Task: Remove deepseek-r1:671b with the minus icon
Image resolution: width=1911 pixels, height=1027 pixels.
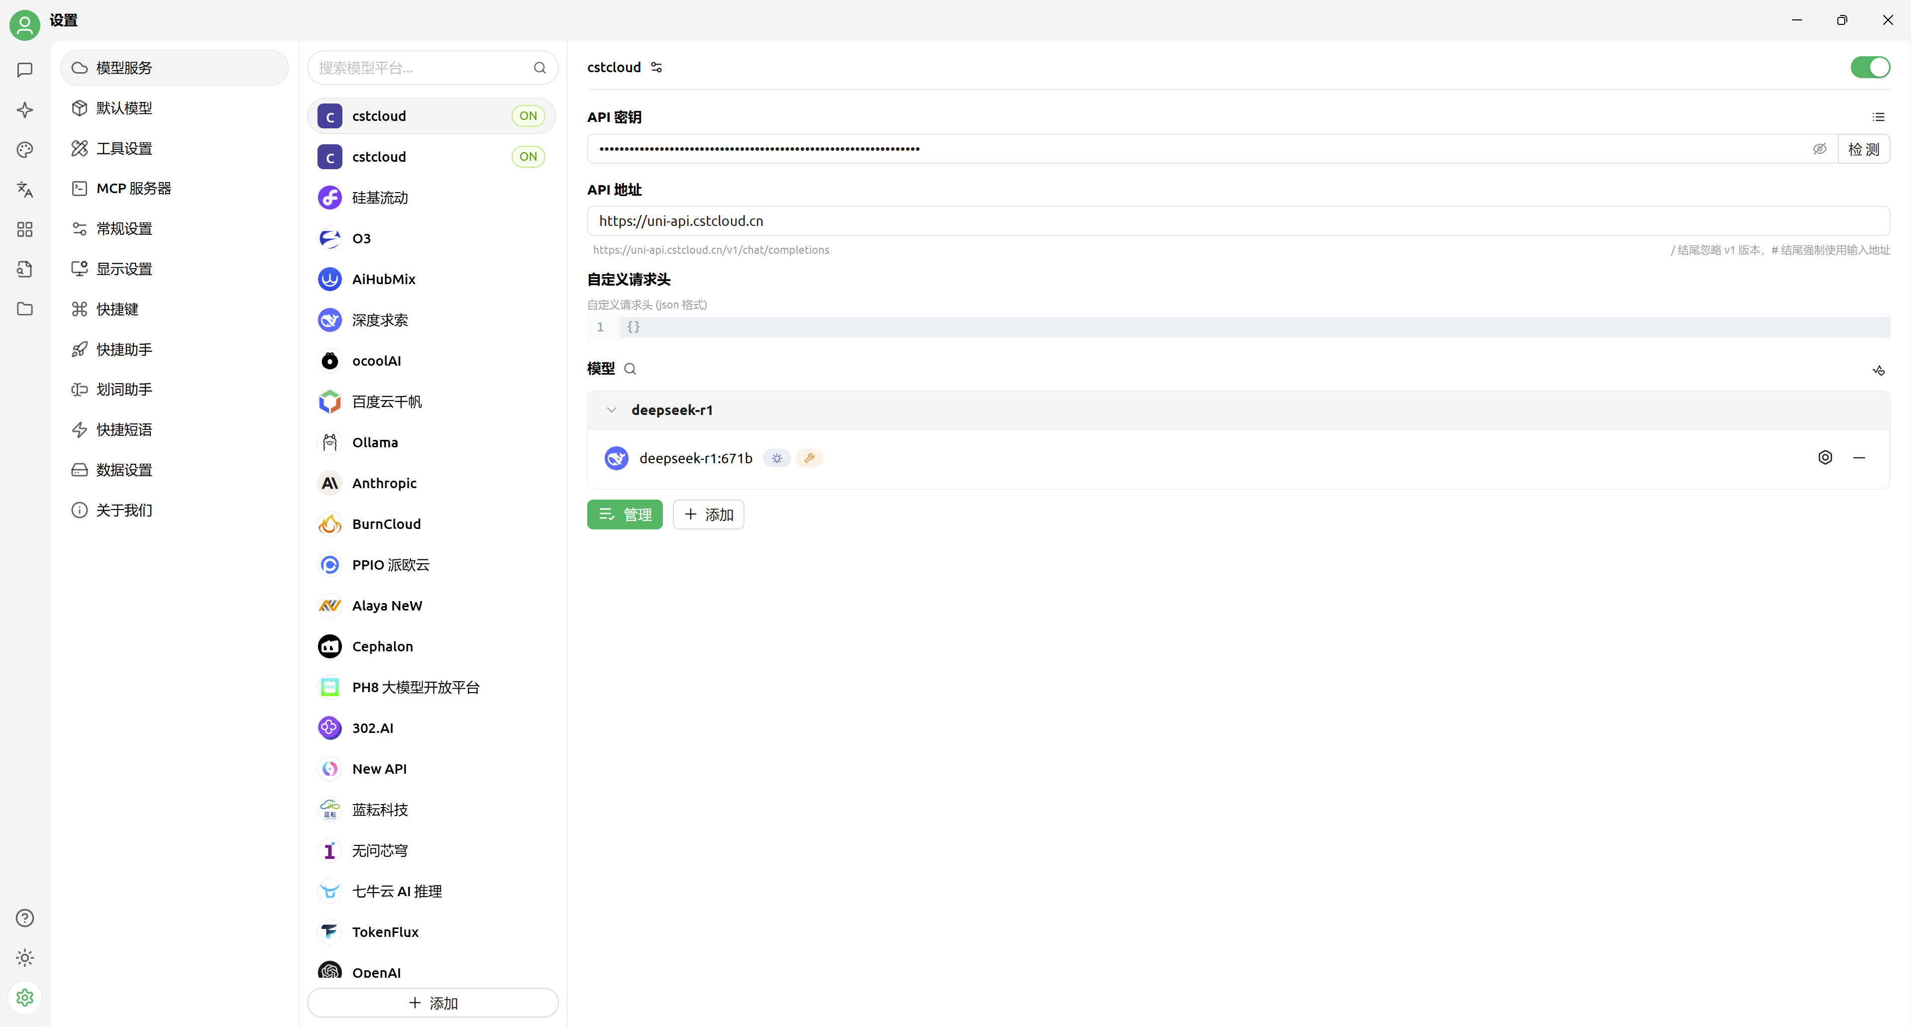Action: [x=1858, y=457]
